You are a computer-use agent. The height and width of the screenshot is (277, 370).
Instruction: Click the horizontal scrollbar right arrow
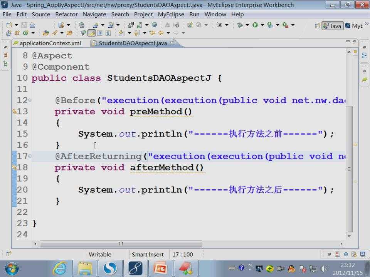(x=341, y=244)
